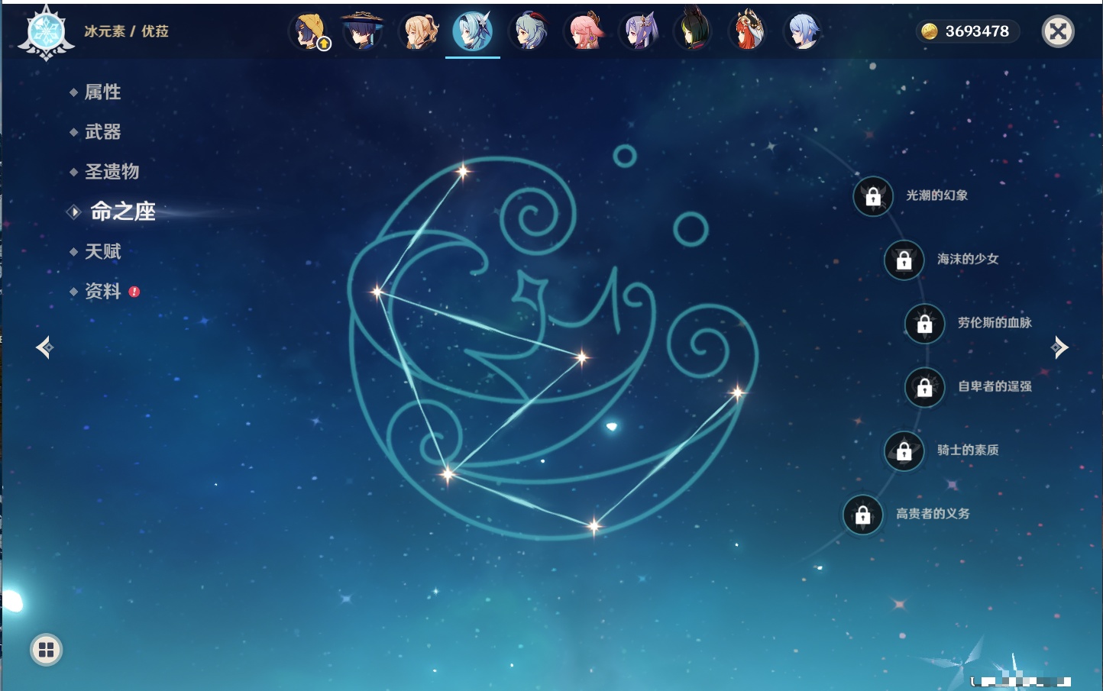Open the 资料 profile tab
Viewport: 1103px width, 691px height.
point(102,291)
